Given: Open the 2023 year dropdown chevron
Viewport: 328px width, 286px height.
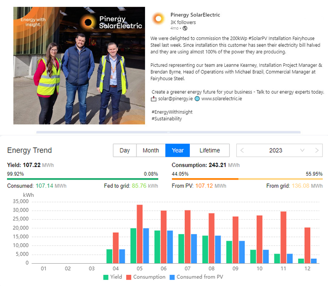Looking at the screenshot, I should (302, 150).
